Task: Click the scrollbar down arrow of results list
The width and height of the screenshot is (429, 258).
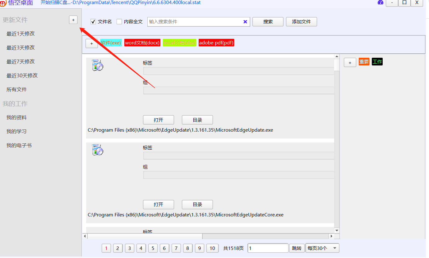Action: [337, 230]
